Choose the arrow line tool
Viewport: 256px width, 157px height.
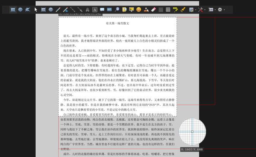click(80, 10)
